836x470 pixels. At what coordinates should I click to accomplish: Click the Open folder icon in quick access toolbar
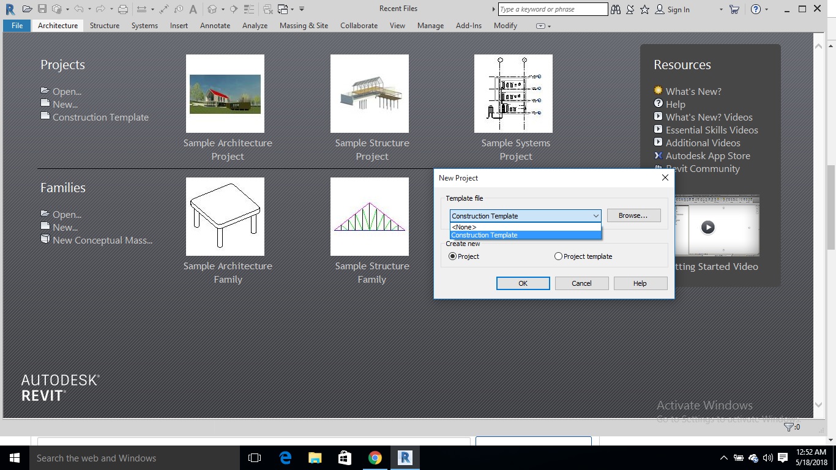[x=28, y=9]
